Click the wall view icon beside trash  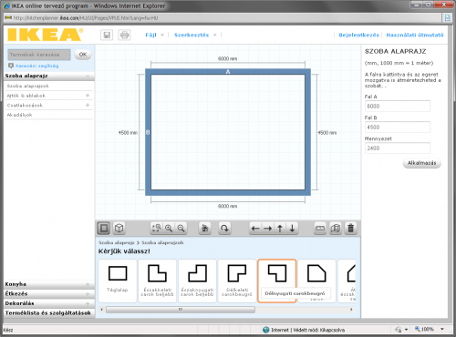336,228
